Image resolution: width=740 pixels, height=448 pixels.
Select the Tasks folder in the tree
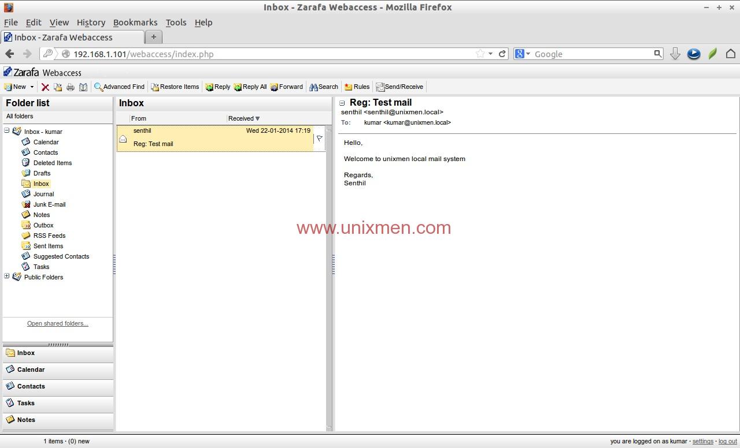(x=41, y=267)
